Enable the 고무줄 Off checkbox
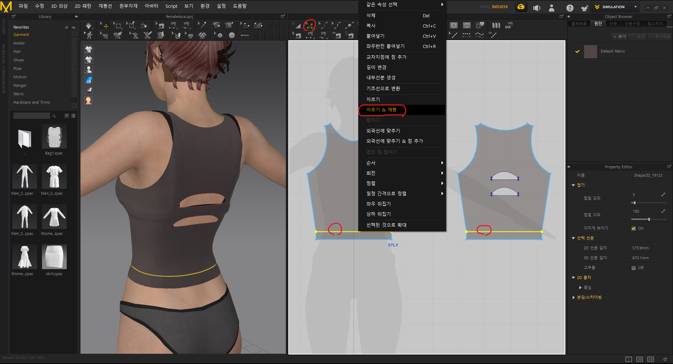This screenshot has width=673, height=364. coord(633,268)
